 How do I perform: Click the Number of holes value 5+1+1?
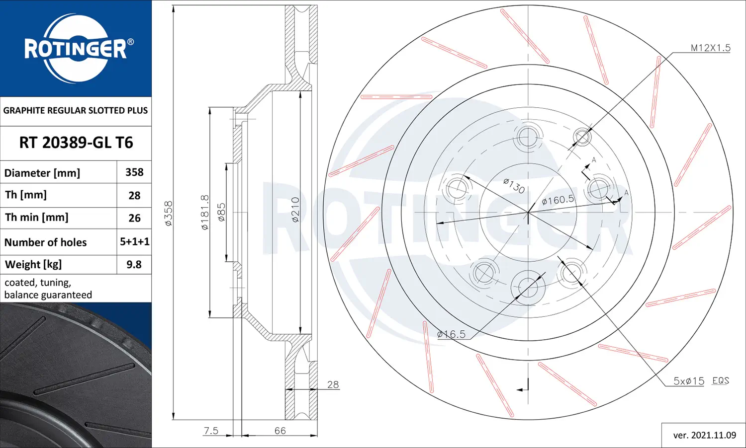pyautogui.click(x=134, y=241)
